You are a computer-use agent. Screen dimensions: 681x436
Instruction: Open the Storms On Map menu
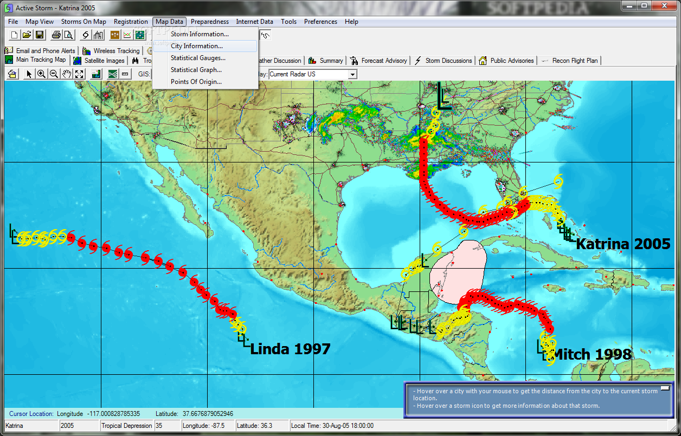pyautogui.click(x=83, y=22)
